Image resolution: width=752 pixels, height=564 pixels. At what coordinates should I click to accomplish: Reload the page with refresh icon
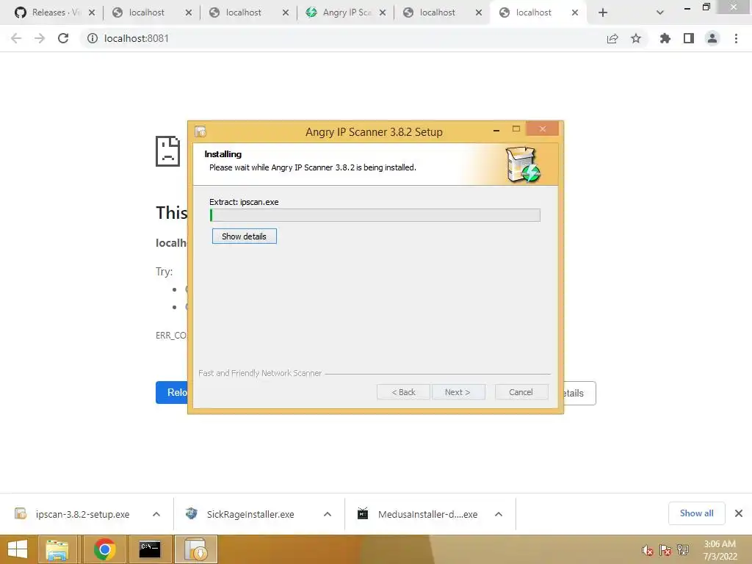pyautogui.click(x=63, y=38)
